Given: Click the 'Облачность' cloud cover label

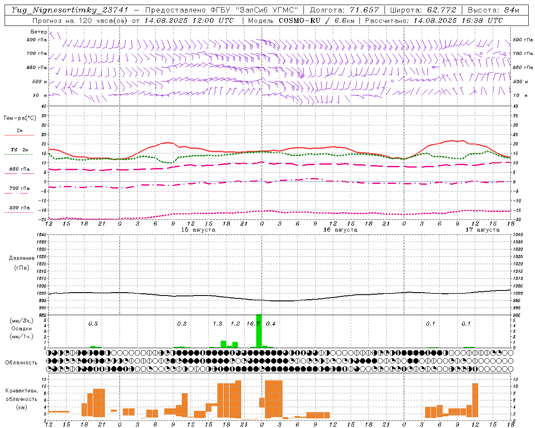Looking at the screenshot, I should tap(21, 363).
